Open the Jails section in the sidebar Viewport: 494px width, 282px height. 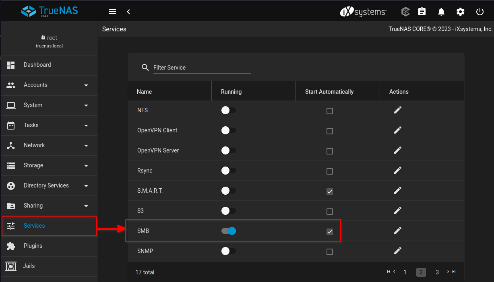tap(29, 266)
